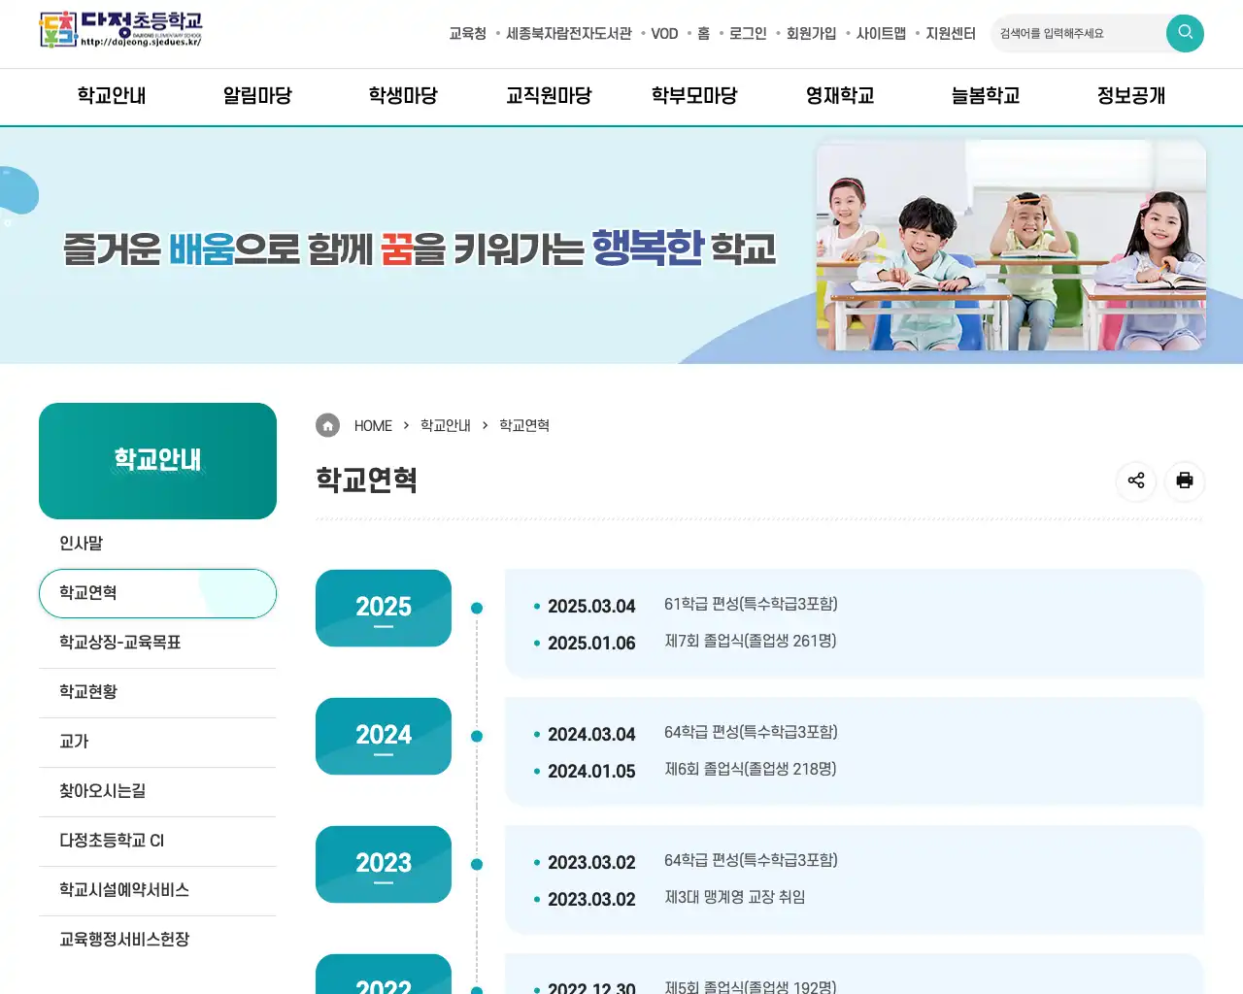Image resolution: width=1243 pixels, height=994 pixels.
Task: Click the 2024 year badge
Action: pos(384,736)
